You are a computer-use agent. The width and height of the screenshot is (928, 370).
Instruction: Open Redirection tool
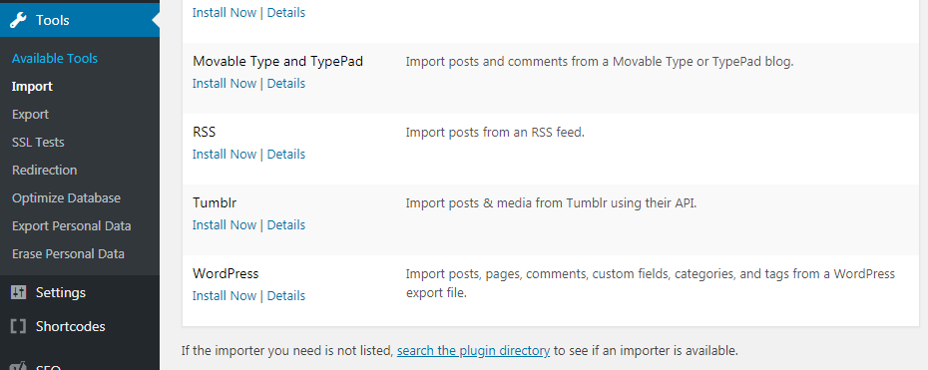[44, 171]
